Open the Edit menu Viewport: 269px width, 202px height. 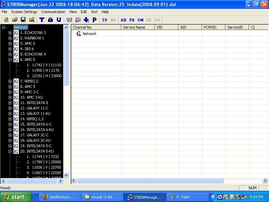pyautogui.click(x=84, y=12)
